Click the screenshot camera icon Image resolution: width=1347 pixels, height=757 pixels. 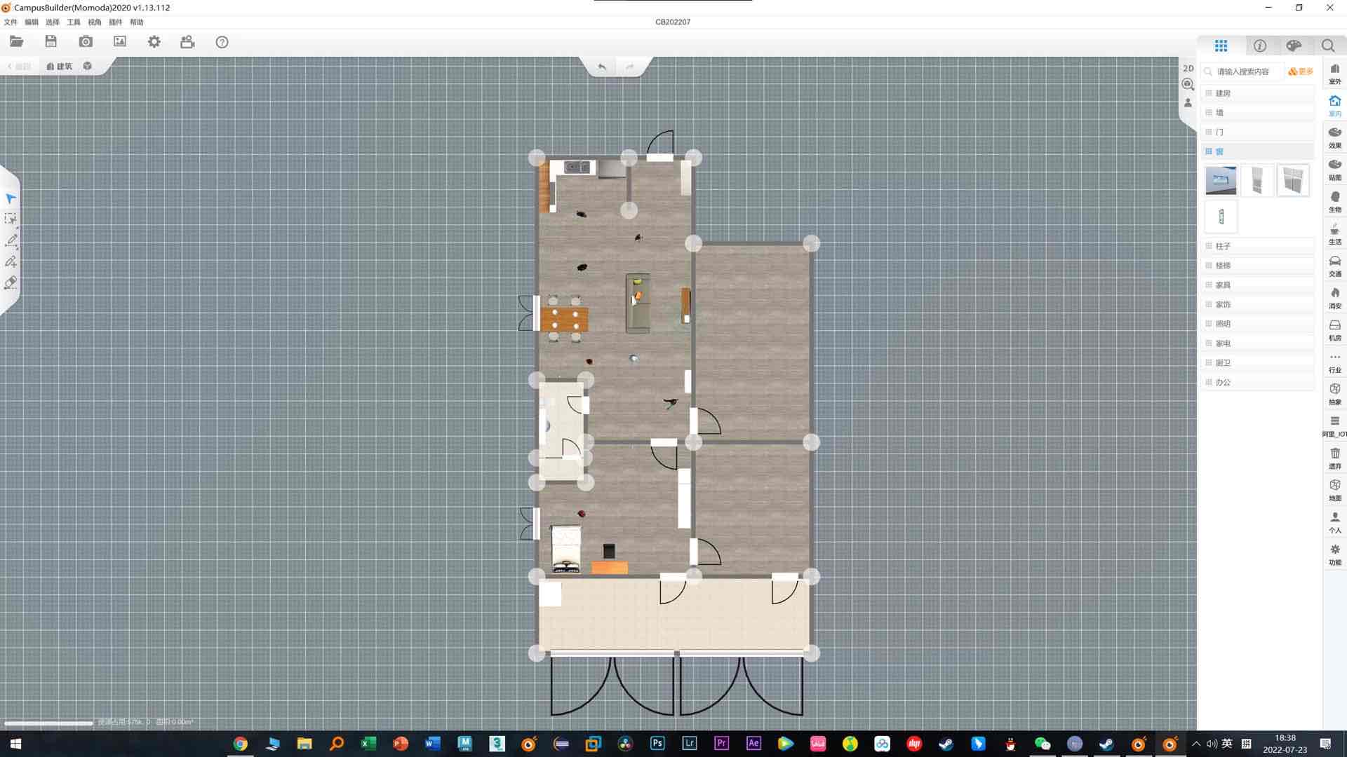(x=86, y=42)
